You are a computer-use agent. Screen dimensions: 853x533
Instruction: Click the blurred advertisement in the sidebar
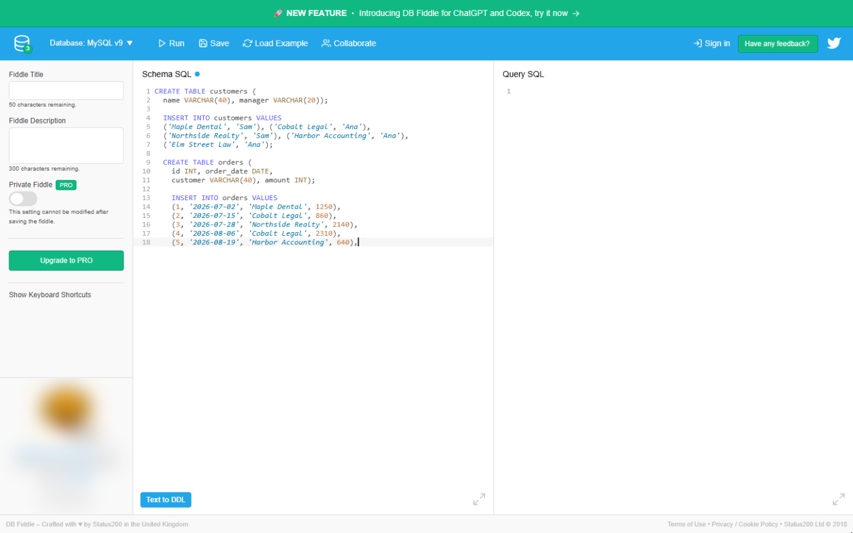coord(66,445)
